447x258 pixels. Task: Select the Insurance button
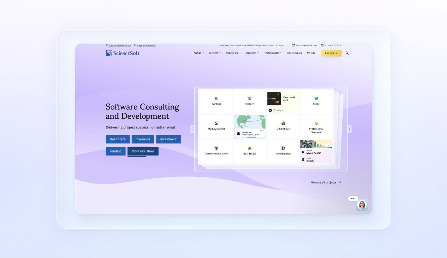[x=143, y=139]
